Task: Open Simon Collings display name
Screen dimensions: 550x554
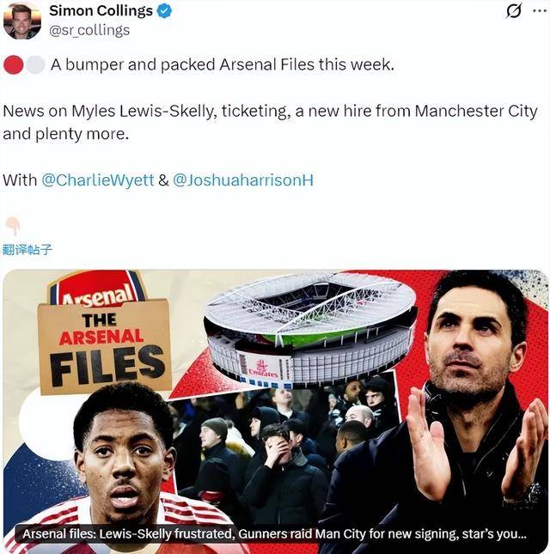Action: coord(101,11)
